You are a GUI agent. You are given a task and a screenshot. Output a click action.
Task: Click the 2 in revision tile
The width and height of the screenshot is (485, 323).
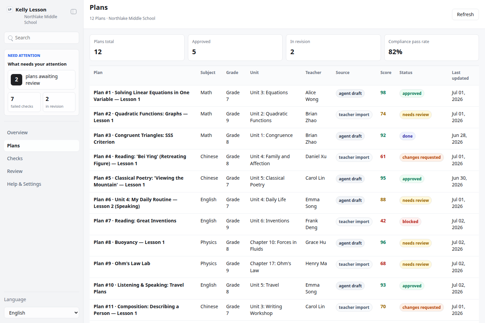coord(59,102)
